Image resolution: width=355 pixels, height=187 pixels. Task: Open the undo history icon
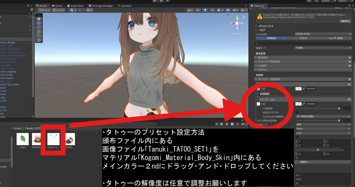(x=310, y=1)
